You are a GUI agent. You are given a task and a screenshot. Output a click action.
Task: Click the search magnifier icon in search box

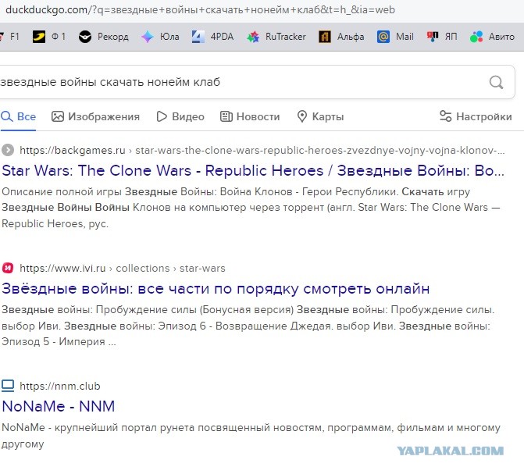coord(496,82)
